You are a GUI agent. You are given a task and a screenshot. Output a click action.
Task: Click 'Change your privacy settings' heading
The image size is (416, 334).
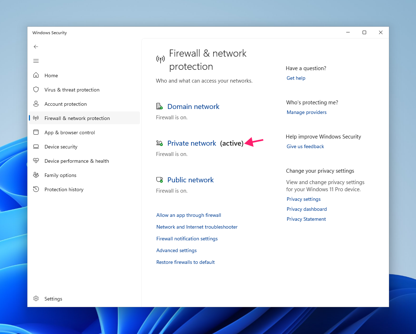tap(320, 171)
